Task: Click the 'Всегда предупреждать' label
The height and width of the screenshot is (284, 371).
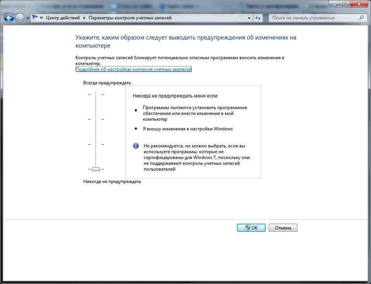Action: (x=107, y=83)
